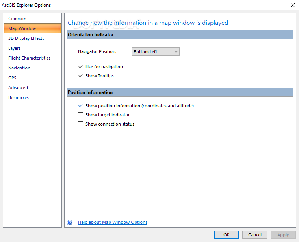This screenshot has width=299, height=242.
Task: Click the blue help question mark icon
Action: [70, 223]
